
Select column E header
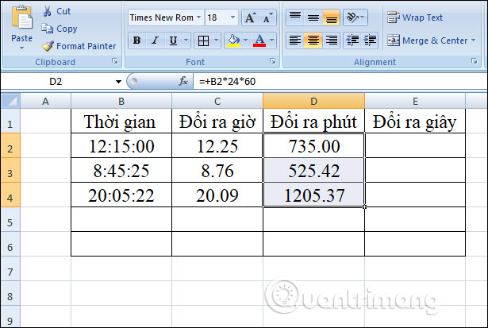tap(415, 101)
